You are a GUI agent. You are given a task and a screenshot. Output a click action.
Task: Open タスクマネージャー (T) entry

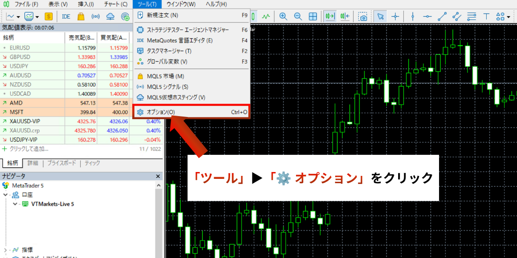192,51
